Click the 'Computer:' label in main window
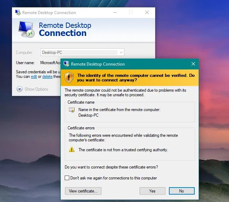This screenshot has height=202, width=229. [24, 53]
